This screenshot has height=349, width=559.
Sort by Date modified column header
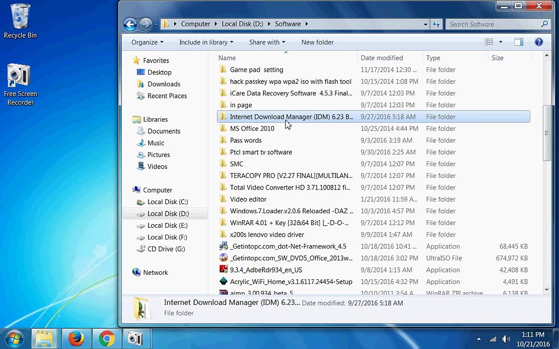pyautogui.click(x=381, y=58)
